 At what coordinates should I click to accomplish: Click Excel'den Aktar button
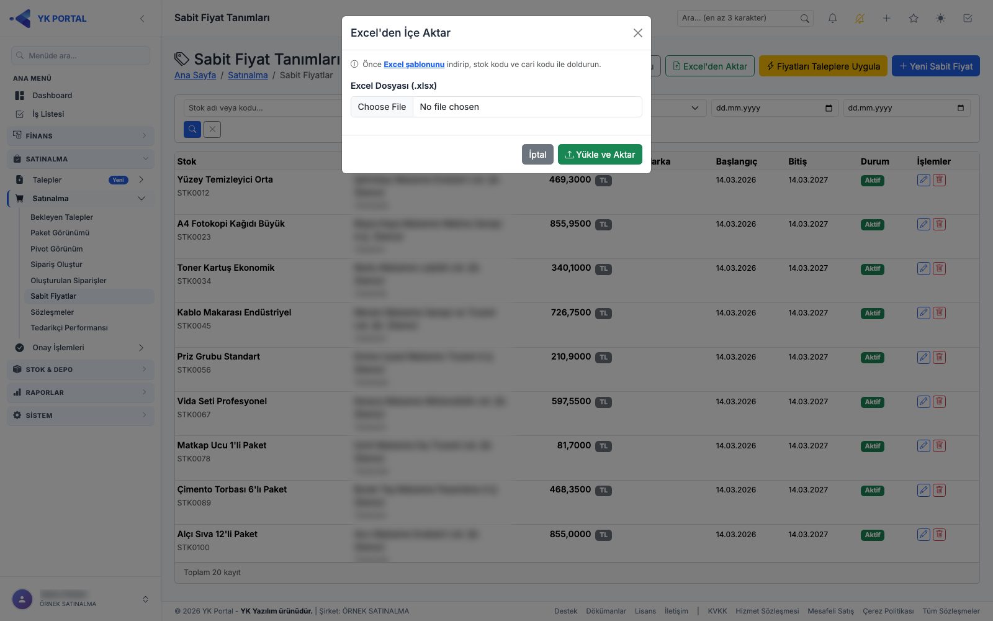point(710,66)
